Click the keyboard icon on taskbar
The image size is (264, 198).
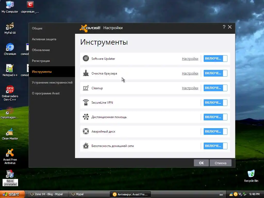tap(221, 194)
